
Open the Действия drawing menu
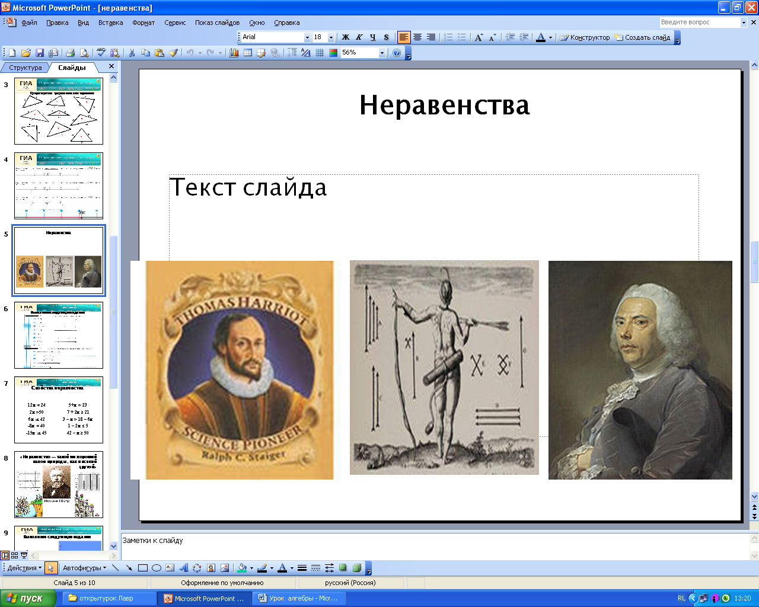(x=24, y=568)
